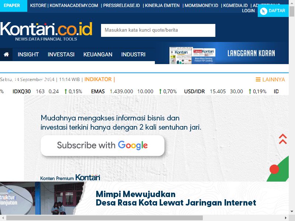The width and height of the screenshot is (295, 221).
Task: Click the DAFTAR cursor icon
Action: point(263,11)
